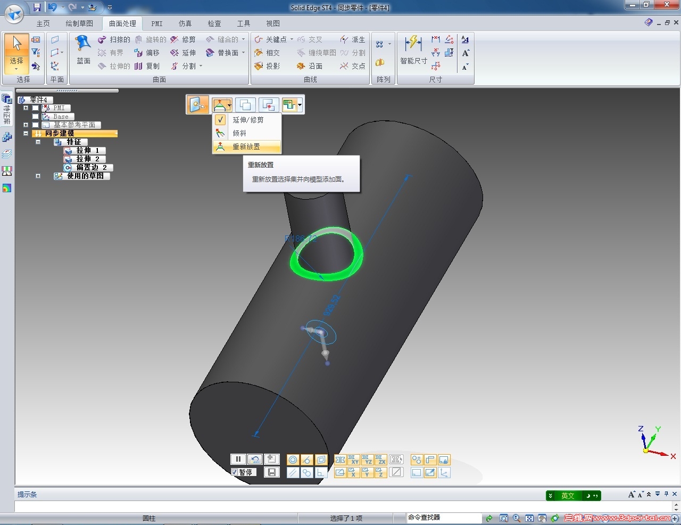Viewport: 681px width, 525px height.
Task: Click the 工具 ribbon tab
Action: [x=244, y=23]
